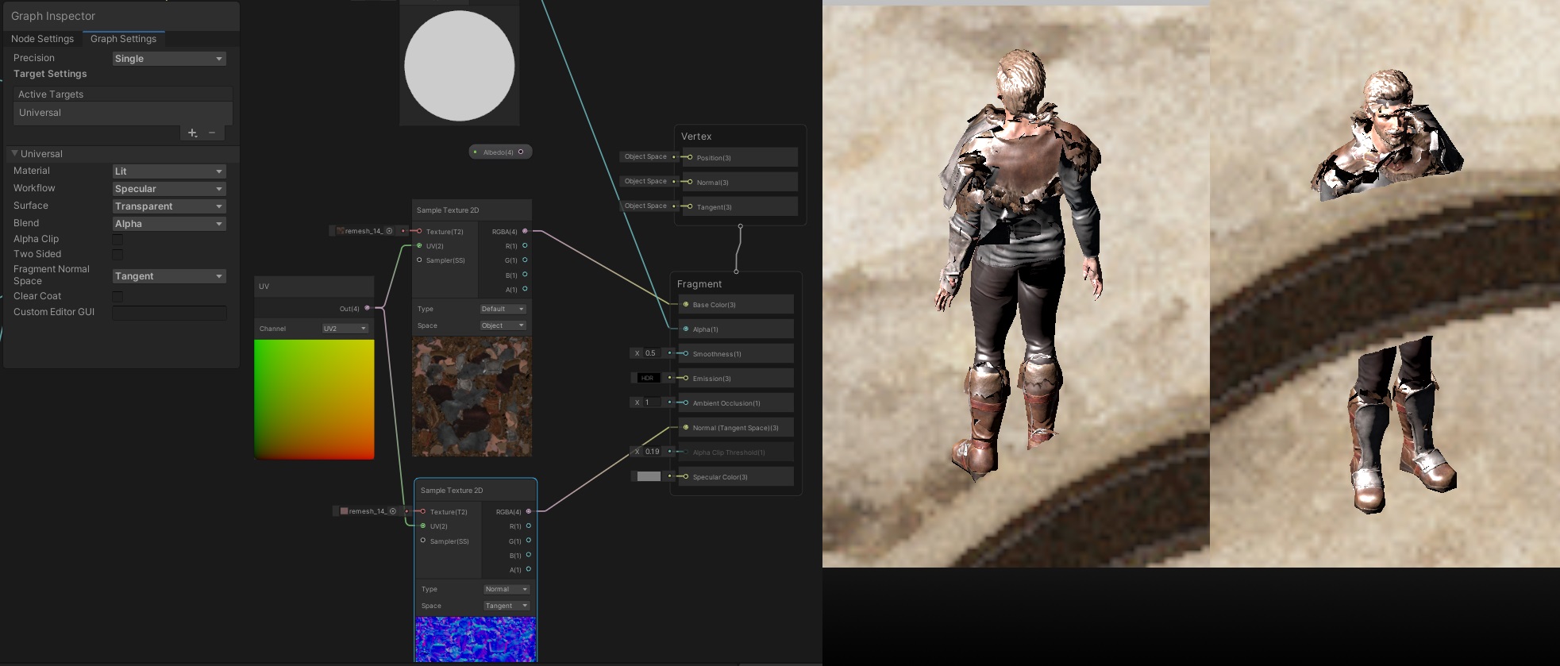Click the UV node gradient preview
Screen dimensions: 1560x666
coord(314,399)
